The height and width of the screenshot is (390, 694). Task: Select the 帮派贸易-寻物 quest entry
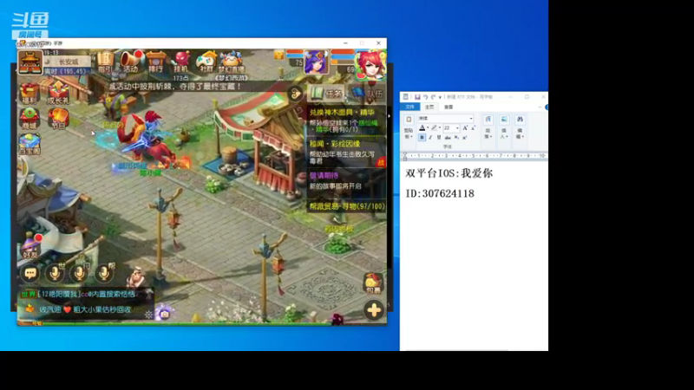click(x=346, y=206)
